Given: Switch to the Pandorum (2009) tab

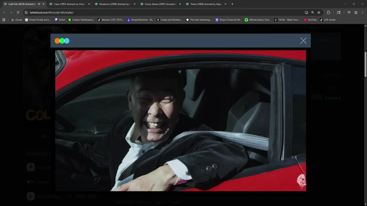Looking at the screenshot, I should click(115, 4).
